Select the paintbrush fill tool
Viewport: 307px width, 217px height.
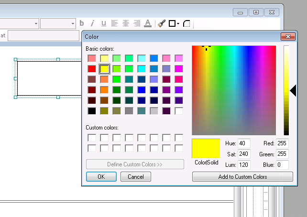(x=161, y=23)
